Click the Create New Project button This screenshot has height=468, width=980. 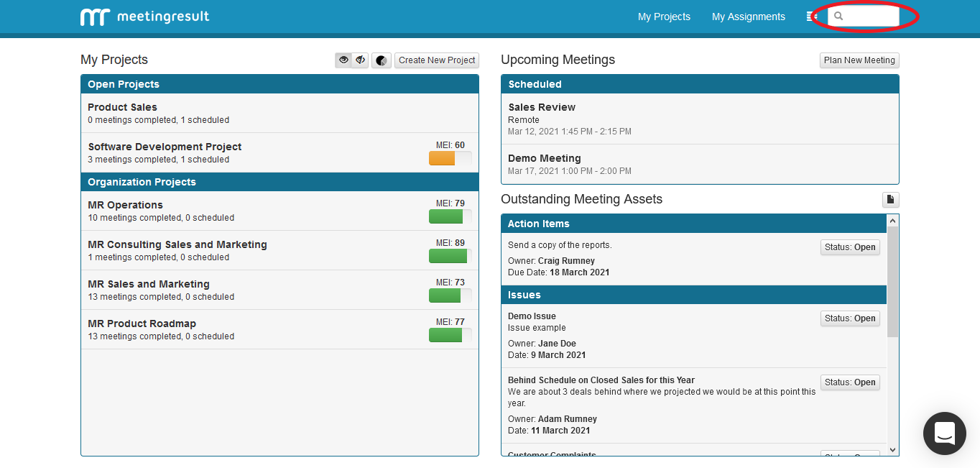[437, 60]
